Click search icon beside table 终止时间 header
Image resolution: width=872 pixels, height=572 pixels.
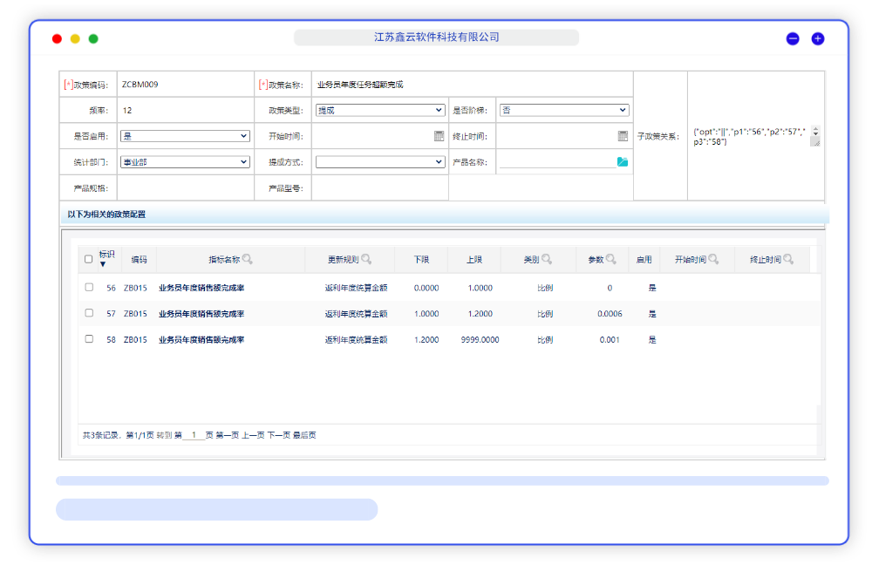[788, 259]
